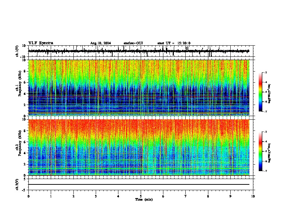Click the "8" kHz tick on ch.2 frequency axis

click(25, 131)
